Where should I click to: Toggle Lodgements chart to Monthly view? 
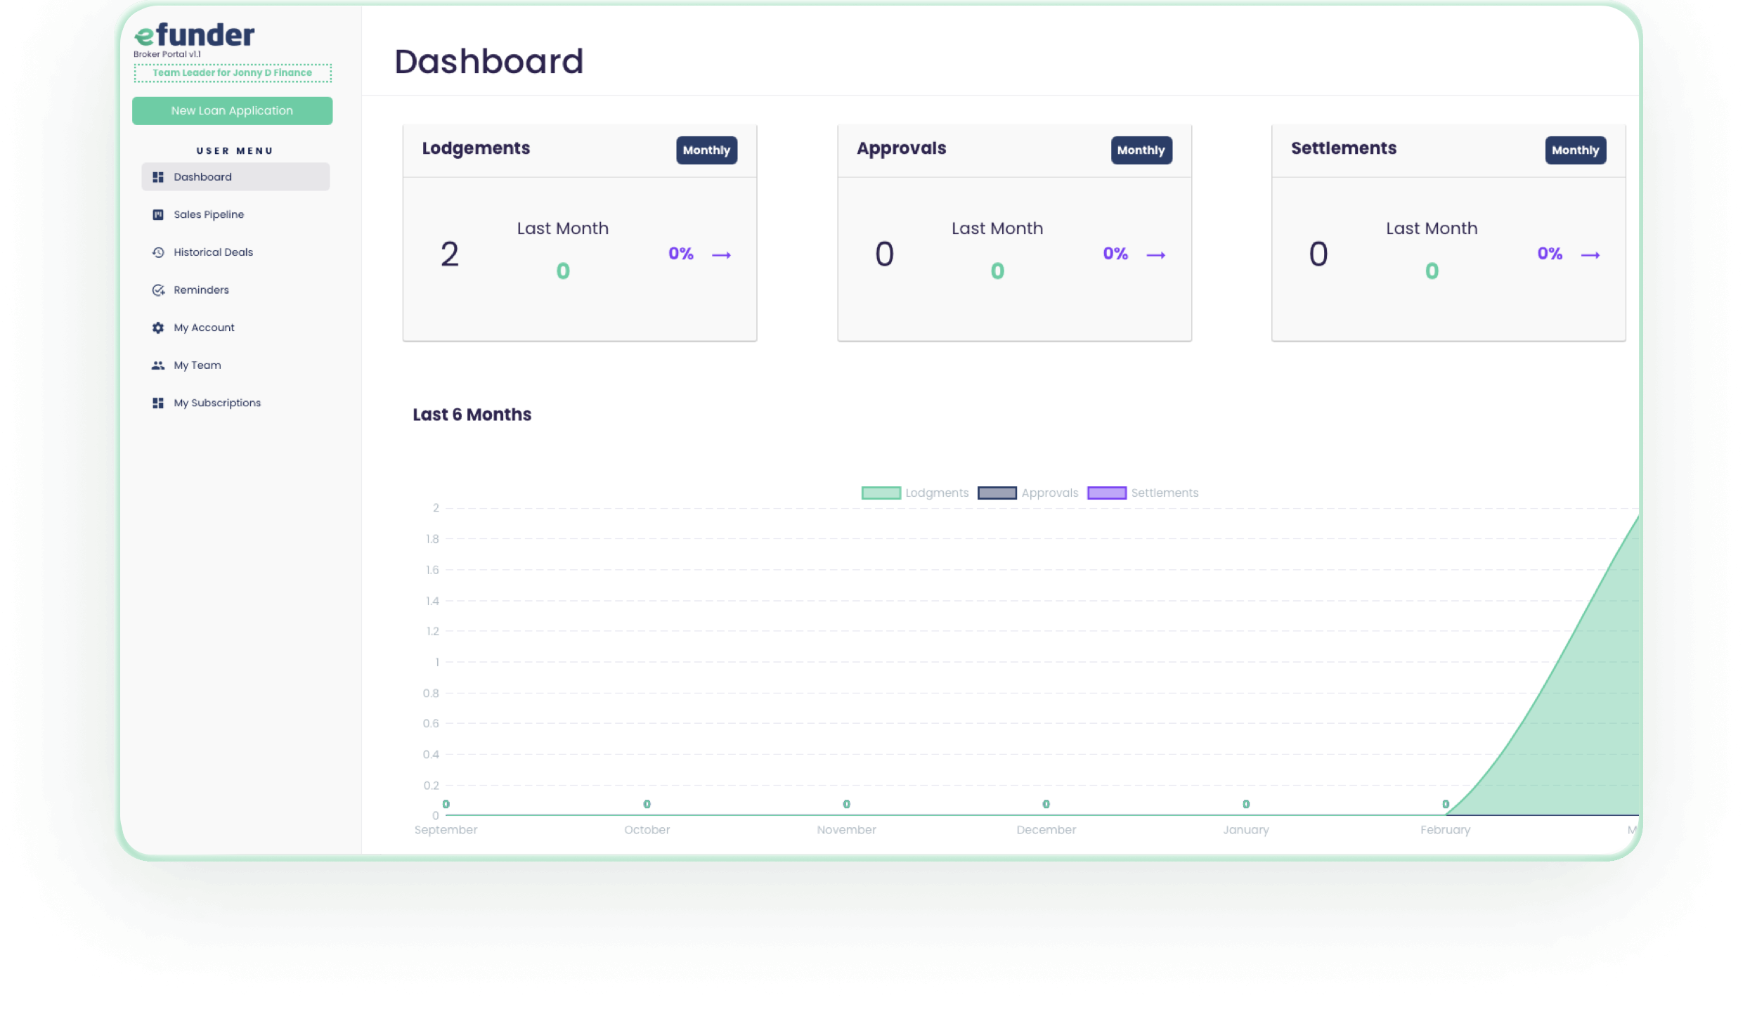click(707, 150)
